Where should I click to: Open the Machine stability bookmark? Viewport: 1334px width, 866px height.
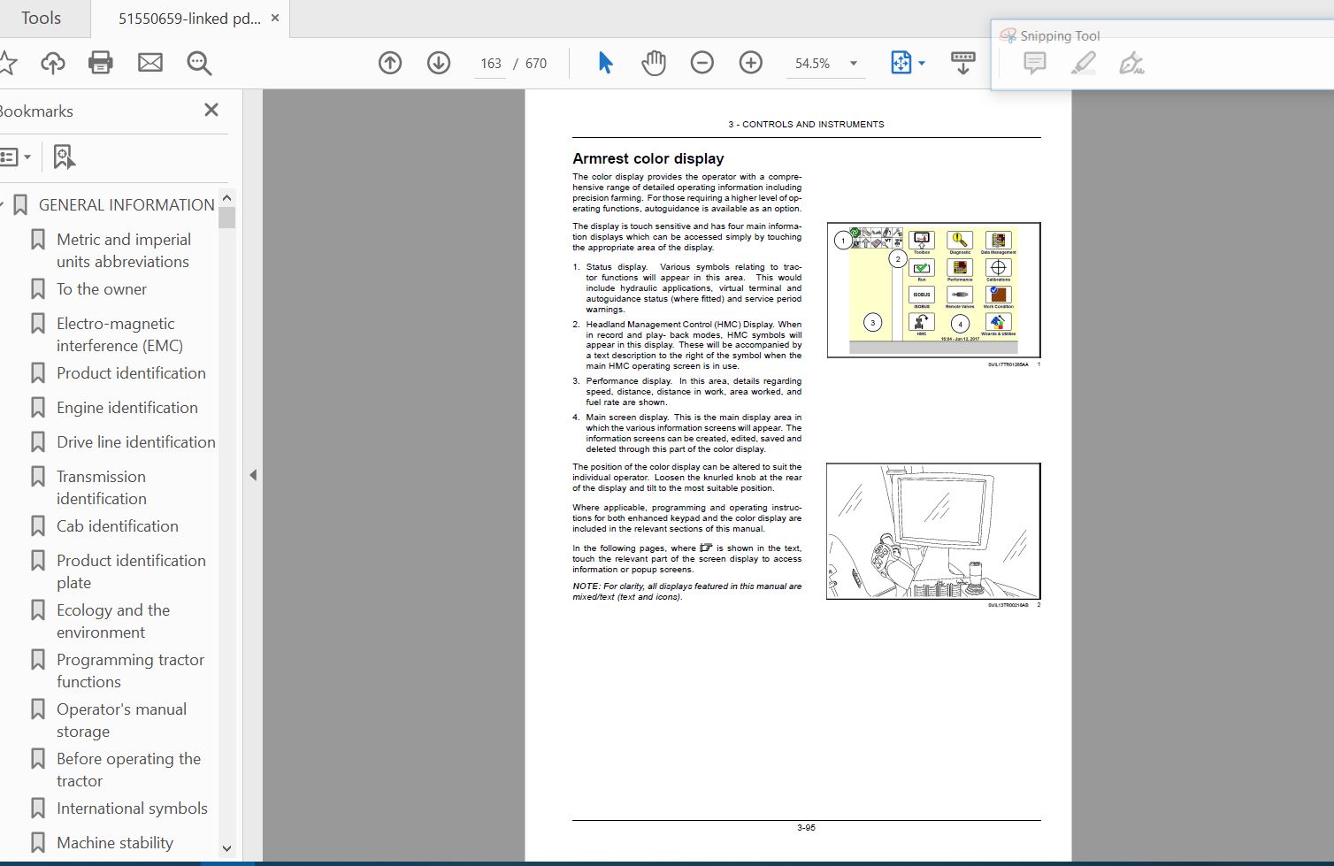click(x=115, y=843)
